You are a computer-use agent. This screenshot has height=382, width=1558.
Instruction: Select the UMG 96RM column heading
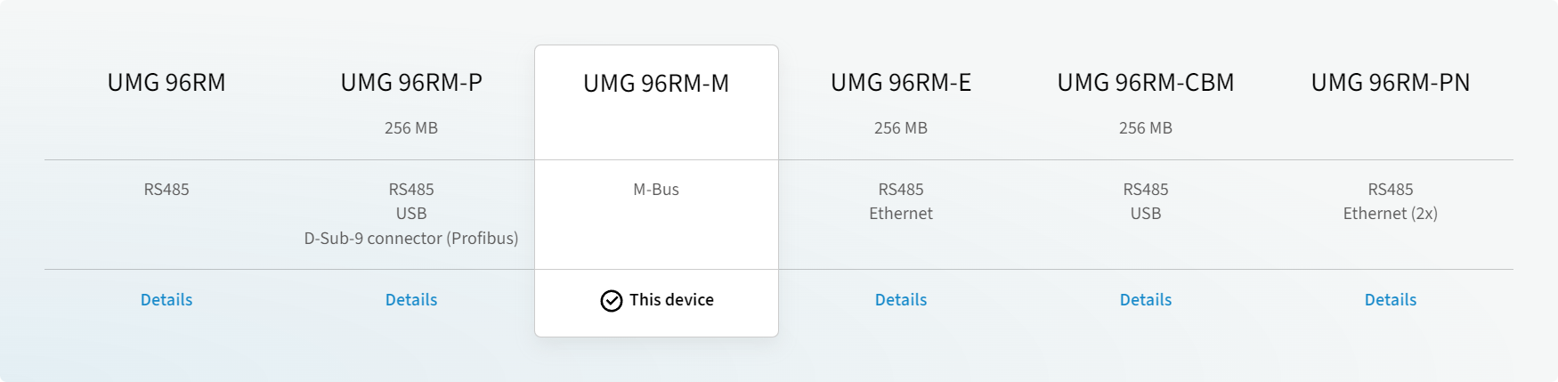(166, 83)
